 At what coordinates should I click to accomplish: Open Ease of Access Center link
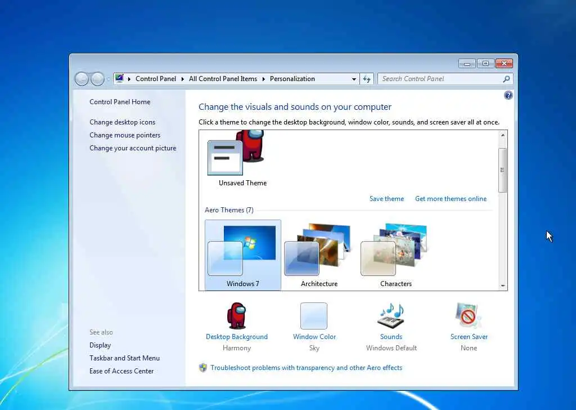click(x=121, y=371)
